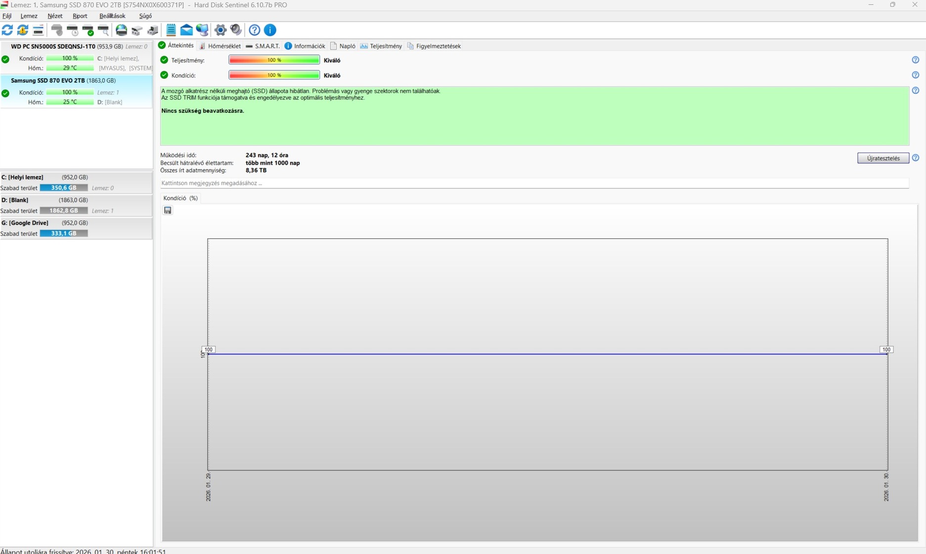Switch to the Hőmérséklet tab
Screen dimensions: 926x554
(x=220, y=46)
